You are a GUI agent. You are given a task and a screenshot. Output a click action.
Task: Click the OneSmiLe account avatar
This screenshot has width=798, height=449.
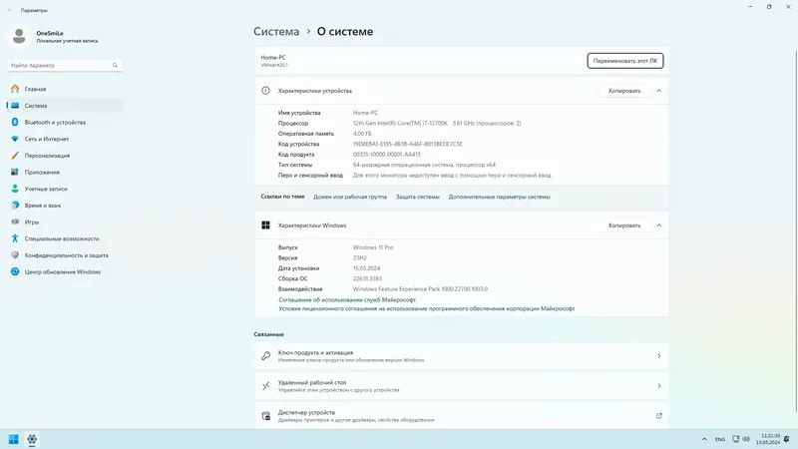tap(20, 37)
